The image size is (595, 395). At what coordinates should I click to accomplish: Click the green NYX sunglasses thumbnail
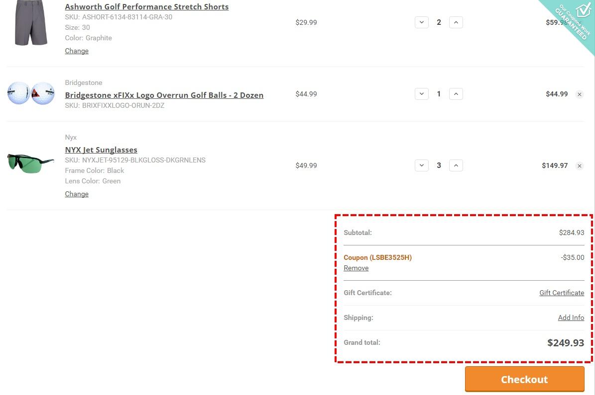coord(30,163)
